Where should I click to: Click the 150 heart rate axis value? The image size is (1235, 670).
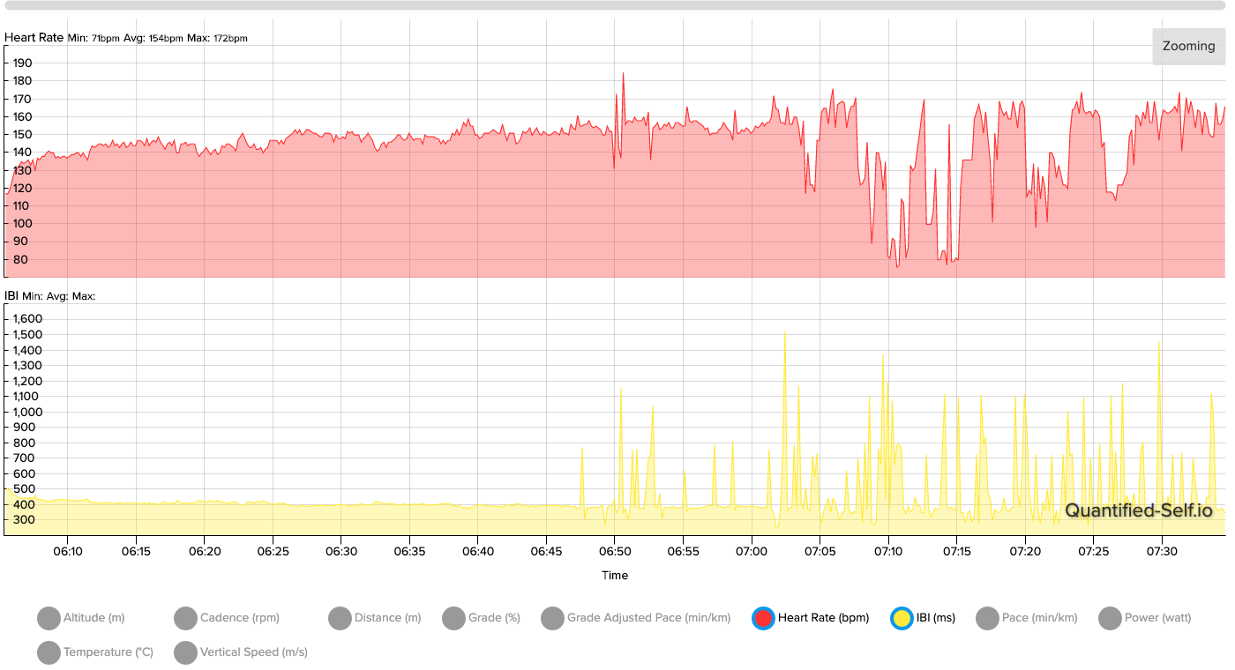coord(22,134)
